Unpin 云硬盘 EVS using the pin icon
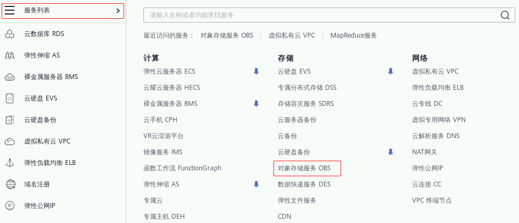 (x=391, y=71)
